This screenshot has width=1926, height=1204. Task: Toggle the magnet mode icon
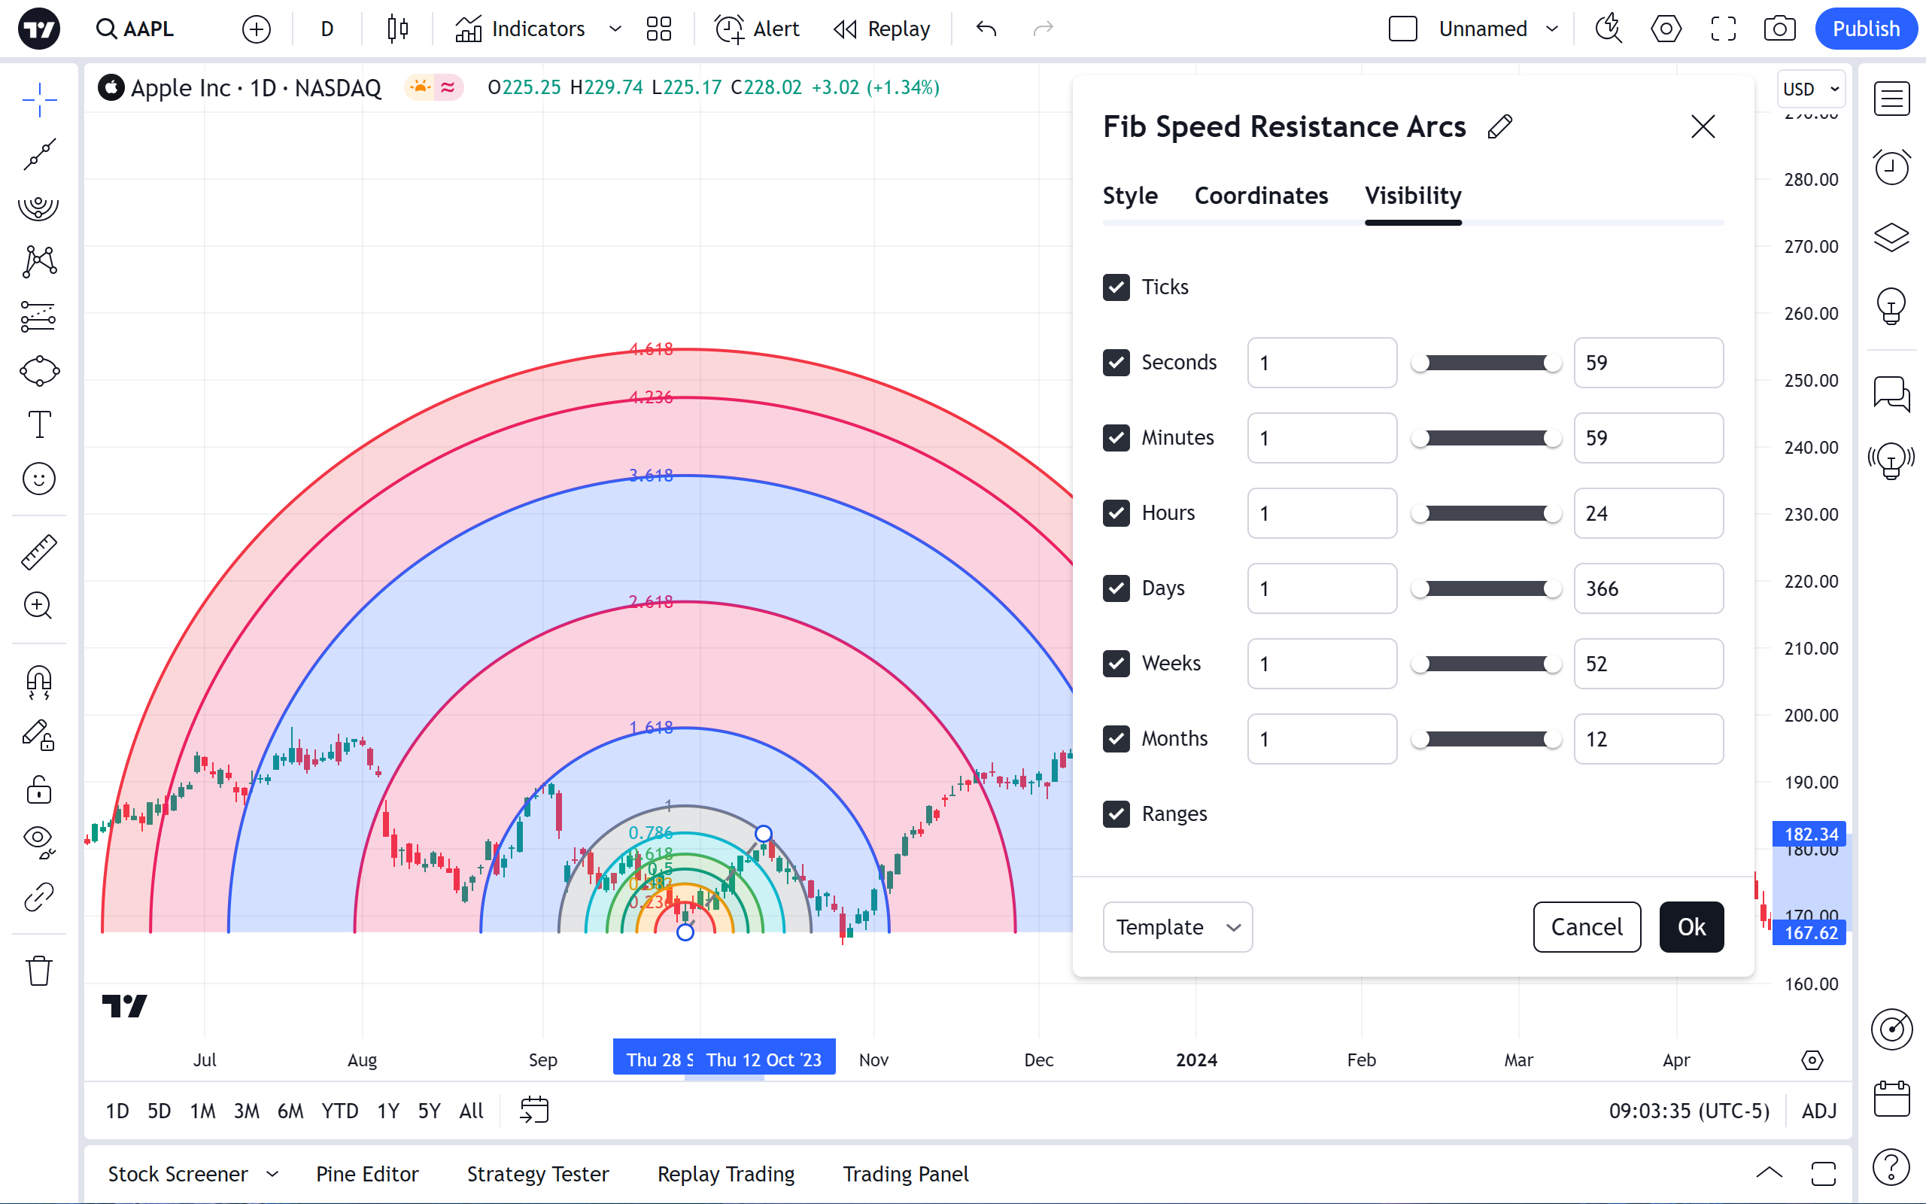tap(38, 682)
